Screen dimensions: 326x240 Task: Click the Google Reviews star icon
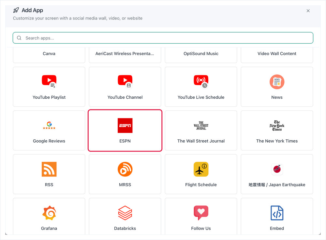[x=49, y=125]
